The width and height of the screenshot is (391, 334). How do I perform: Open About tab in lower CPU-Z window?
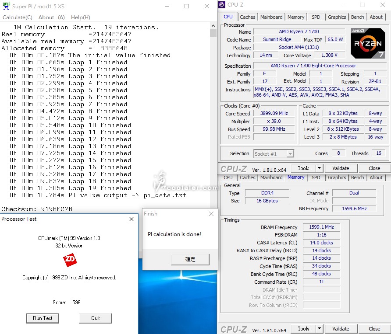pos(376,177)
